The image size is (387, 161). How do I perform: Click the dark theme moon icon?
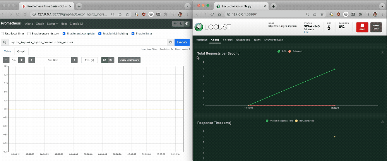[x=181, y=24]
